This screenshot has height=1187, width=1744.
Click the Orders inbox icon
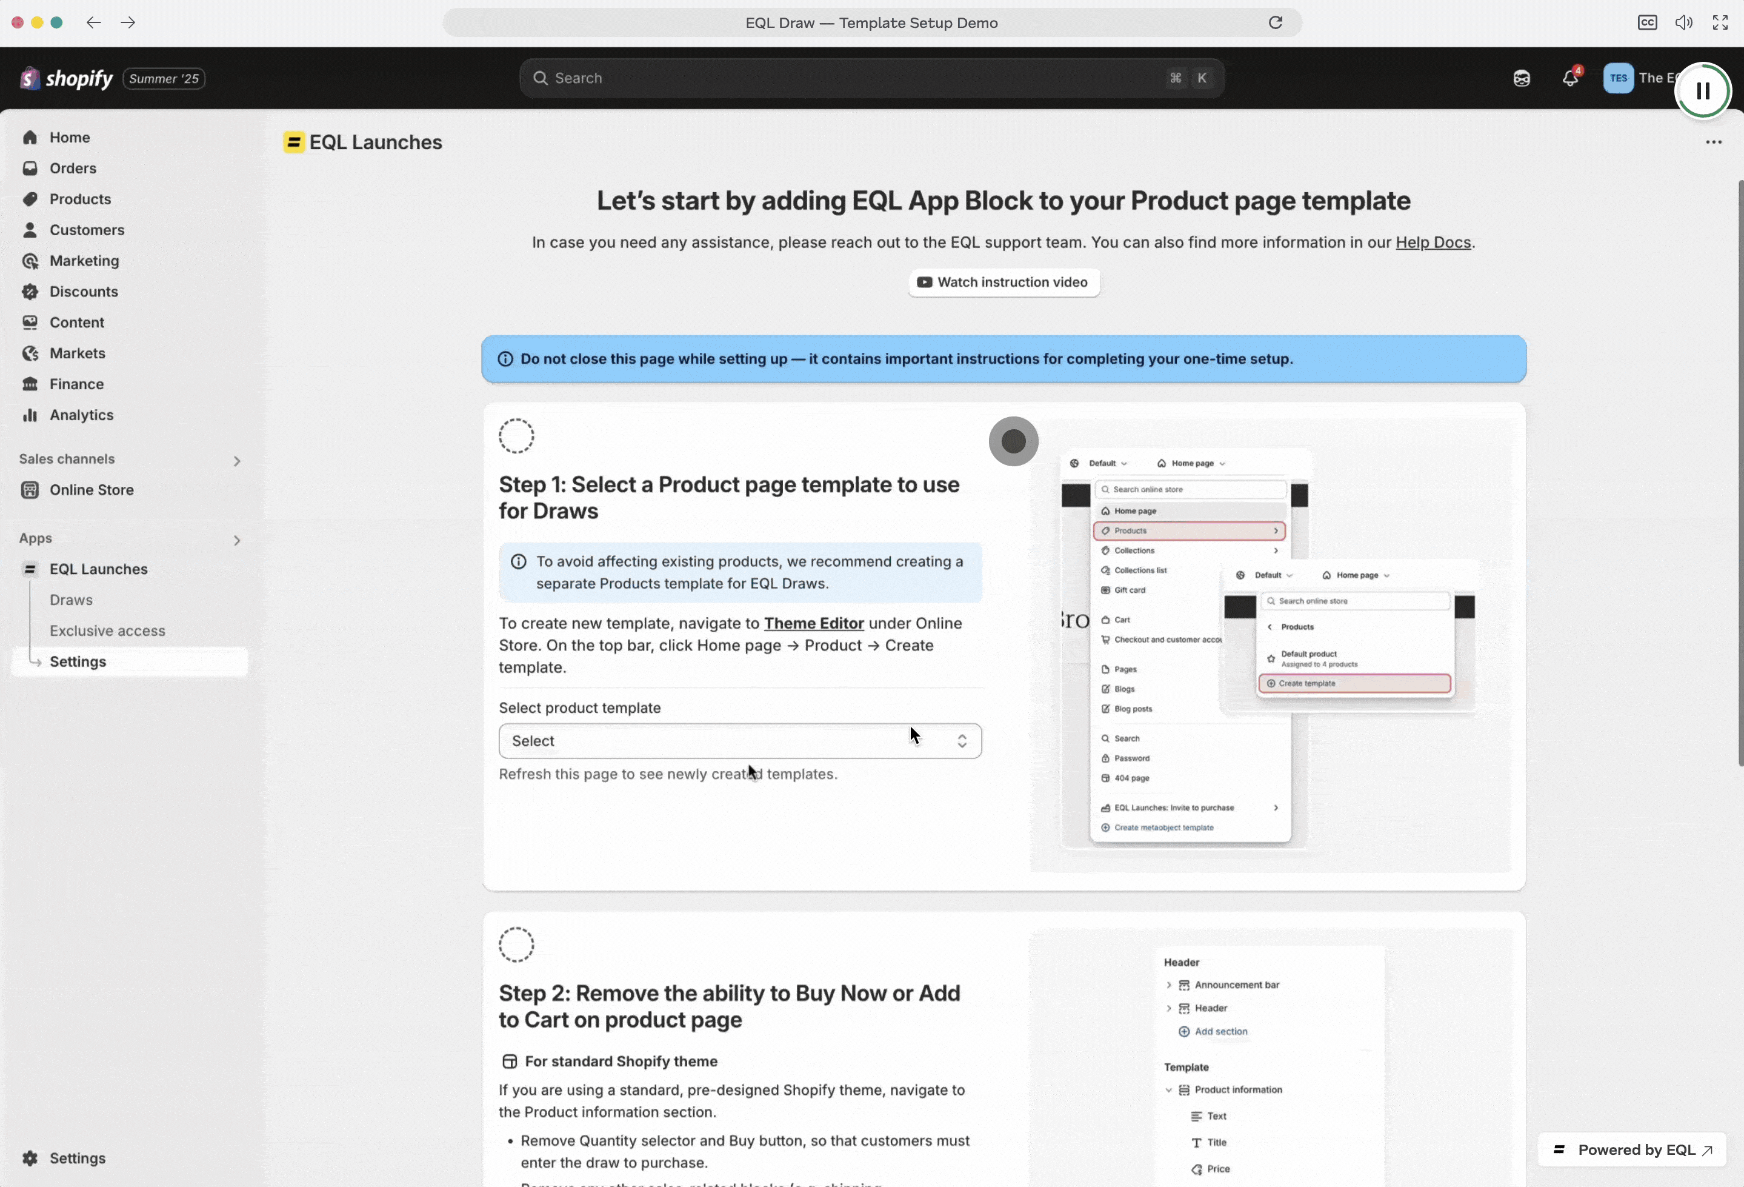coord(30,168)
